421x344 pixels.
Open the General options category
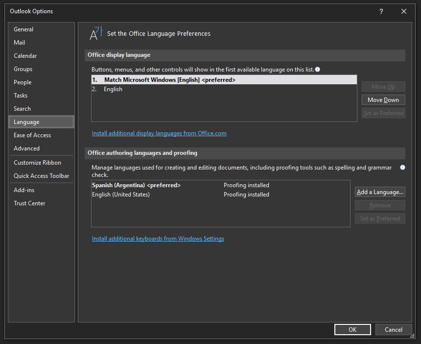[x=41, y=29]
